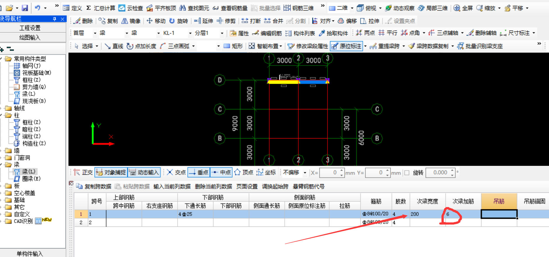The width and height of the screenshot is (549, 257).
Task: Select the 打断 break tool
Action: click(x=251, y=21)
